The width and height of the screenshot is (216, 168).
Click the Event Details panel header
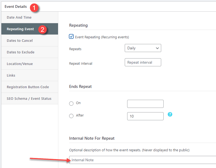pos(16,7)
